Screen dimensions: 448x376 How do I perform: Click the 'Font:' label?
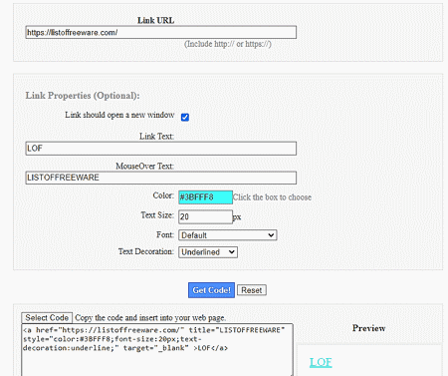[165, 234]
